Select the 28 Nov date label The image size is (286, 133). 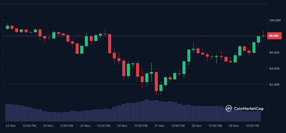(197, 126)
